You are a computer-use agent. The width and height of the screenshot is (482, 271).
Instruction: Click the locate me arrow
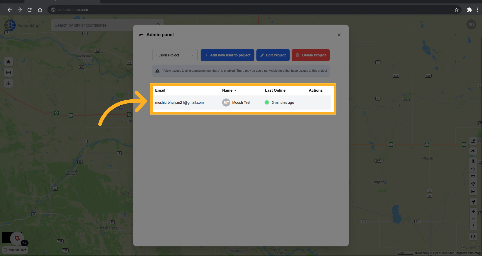(473, 201)
